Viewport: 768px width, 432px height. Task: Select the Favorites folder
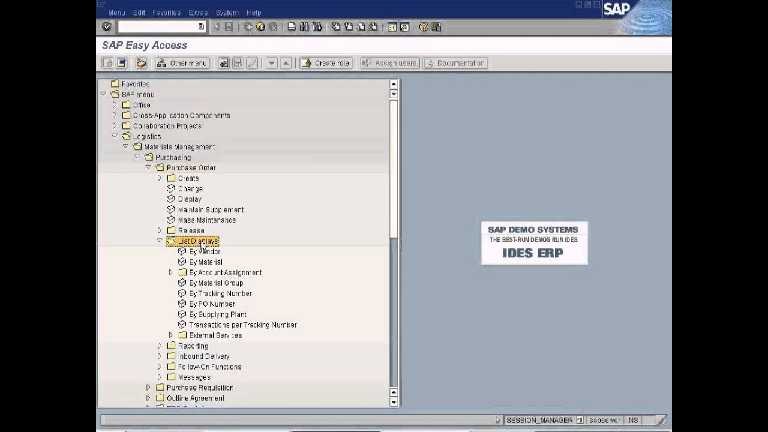pos(135,84)
